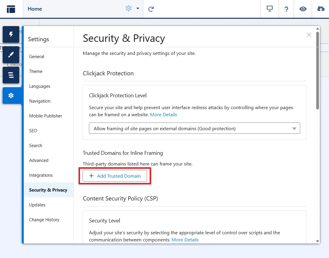Open help with question mark icon
329x258 pixels.
(x=286, y=9)
